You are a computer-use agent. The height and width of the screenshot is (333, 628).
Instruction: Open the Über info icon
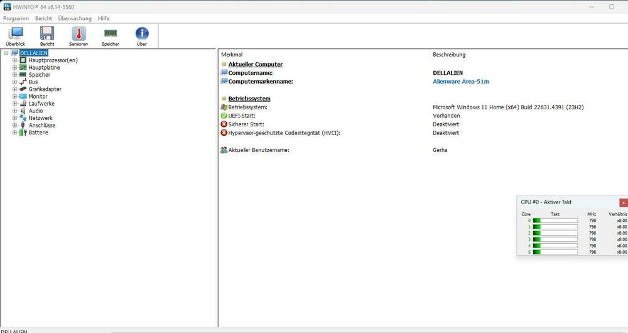(142, 35)
